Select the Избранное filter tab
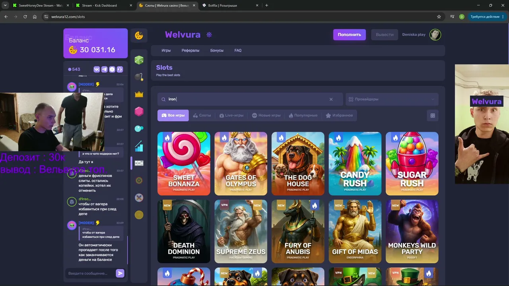The height and width of the screenshot is (286, 509). point(339,116)
